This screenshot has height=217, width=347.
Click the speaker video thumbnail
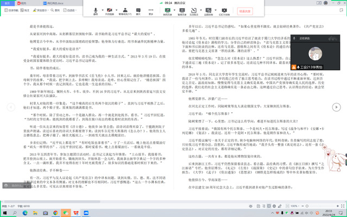[x=320, y=53]
